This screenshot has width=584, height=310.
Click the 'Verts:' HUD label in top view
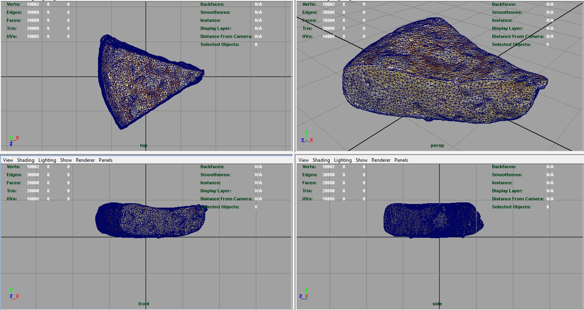pyautogui.click(x=13, y=4)
